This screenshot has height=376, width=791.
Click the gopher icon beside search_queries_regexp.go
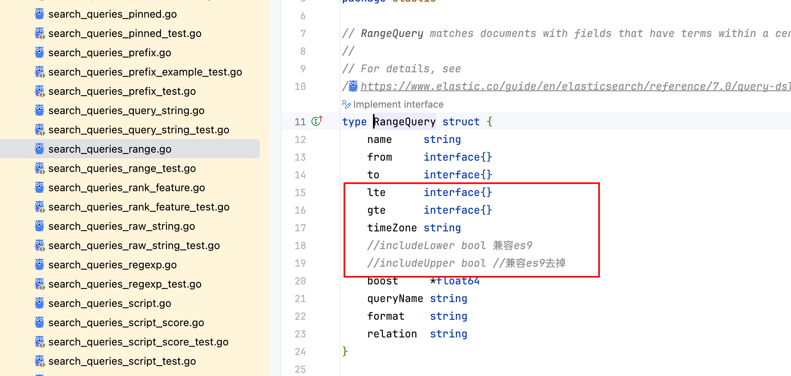[x=39, y=265]
